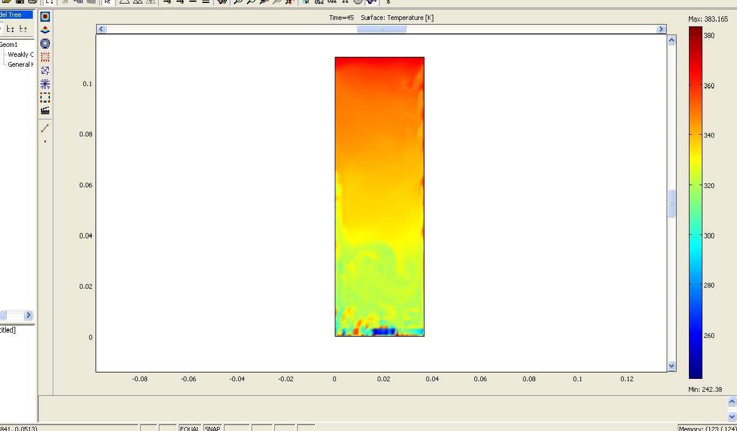Viewport: 737px width, 431px height.
Task: Select the Streamline Plot icon
Action: coord(45,84)
